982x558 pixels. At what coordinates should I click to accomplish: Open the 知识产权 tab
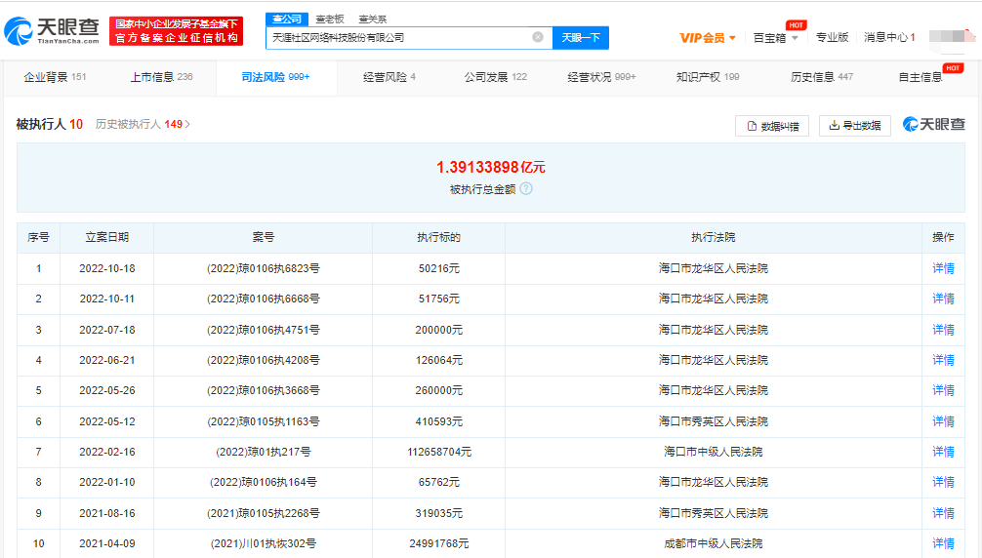[x=707, y=77]
